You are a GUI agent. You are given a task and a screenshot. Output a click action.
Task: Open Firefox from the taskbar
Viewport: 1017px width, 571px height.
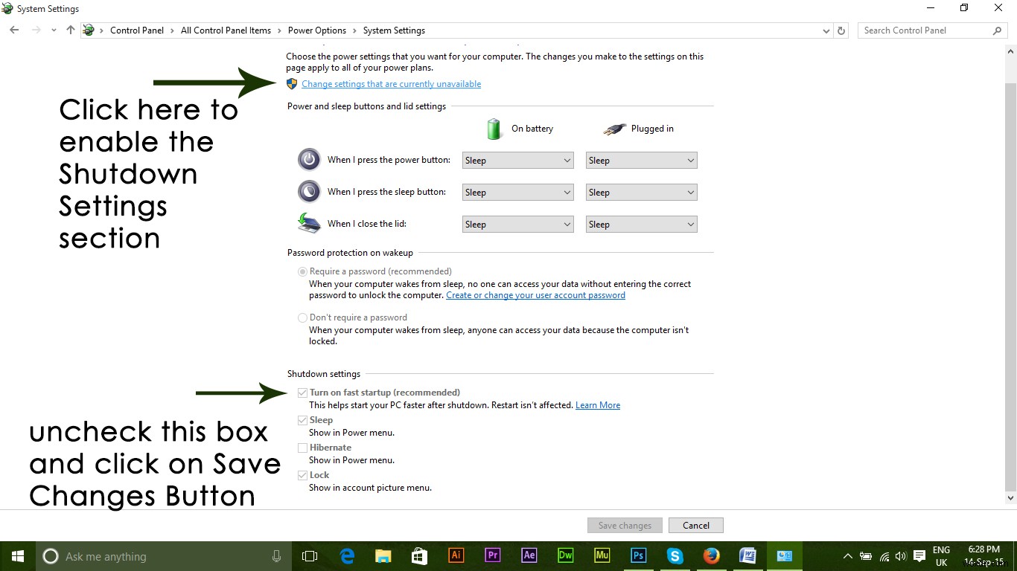[711, 555]
